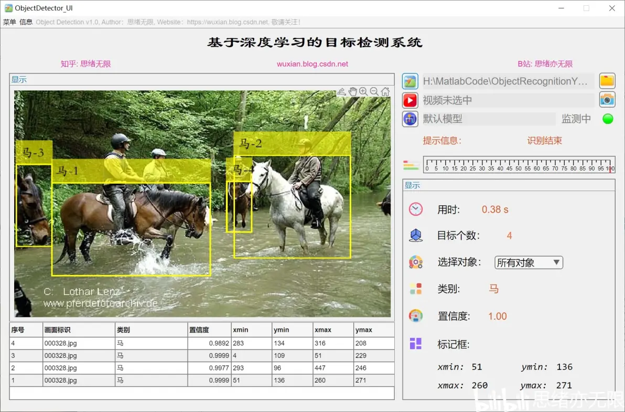625x412 pixels.
Task: Click the 类别 column header
Action: (x=152, y=330)
